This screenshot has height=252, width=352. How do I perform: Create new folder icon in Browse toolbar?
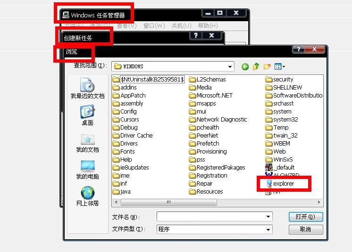pos(267,66)
